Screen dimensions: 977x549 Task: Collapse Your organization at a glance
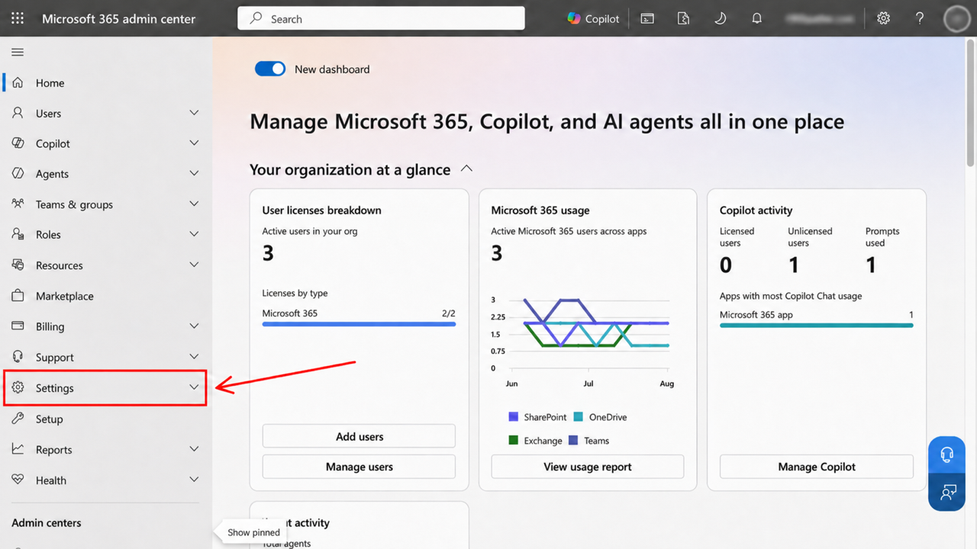[466, 169]
